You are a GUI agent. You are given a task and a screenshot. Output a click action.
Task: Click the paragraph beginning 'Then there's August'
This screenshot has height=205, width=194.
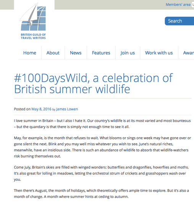(x=101, y=194)
